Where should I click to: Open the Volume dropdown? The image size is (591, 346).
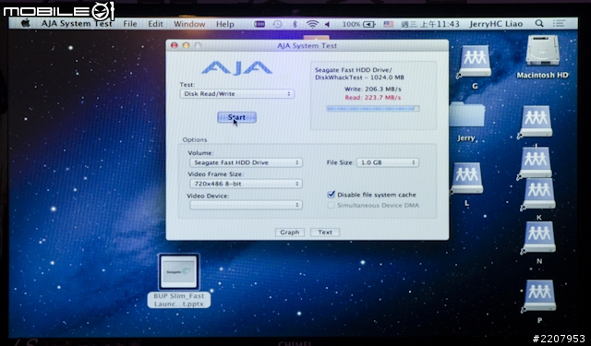pyautogui.click(x=246, y=162)
